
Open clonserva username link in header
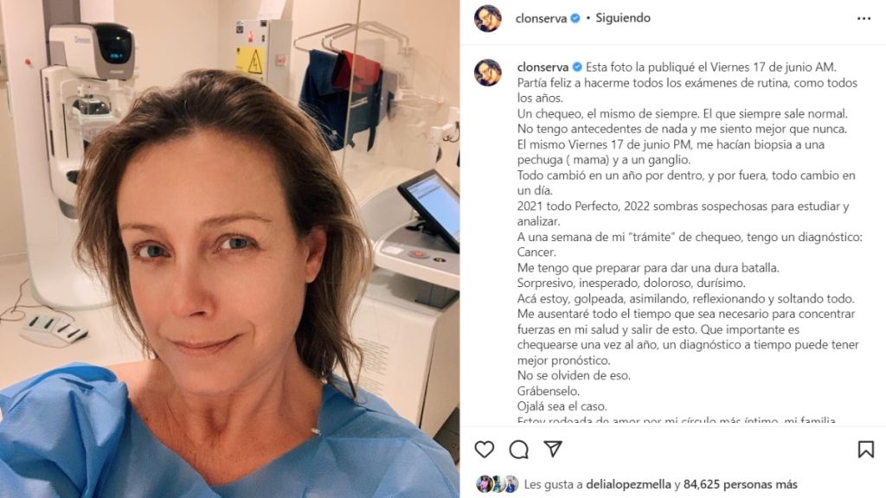point(541,19)
